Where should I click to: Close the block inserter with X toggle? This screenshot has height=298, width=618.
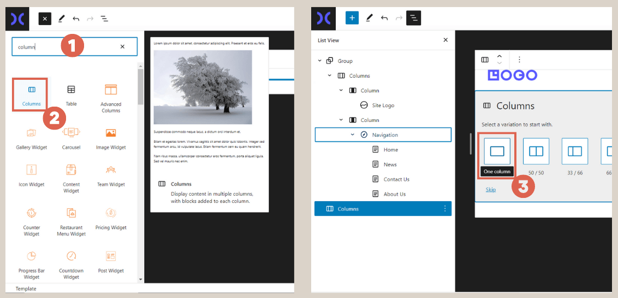click(45, 19)
